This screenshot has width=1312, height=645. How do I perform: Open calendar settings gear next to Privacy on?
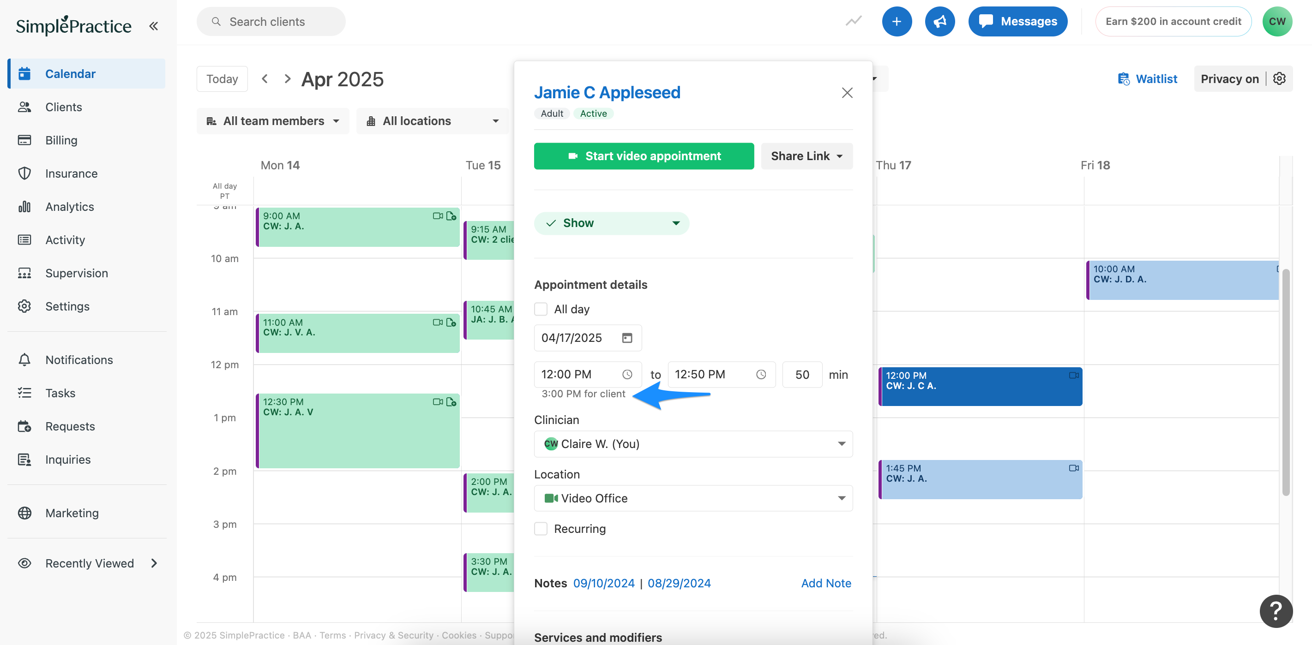coord(1279,78)
